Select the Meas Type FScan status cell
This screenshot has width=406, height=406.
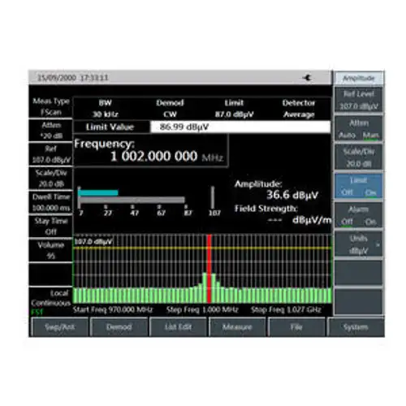[51, 106]
